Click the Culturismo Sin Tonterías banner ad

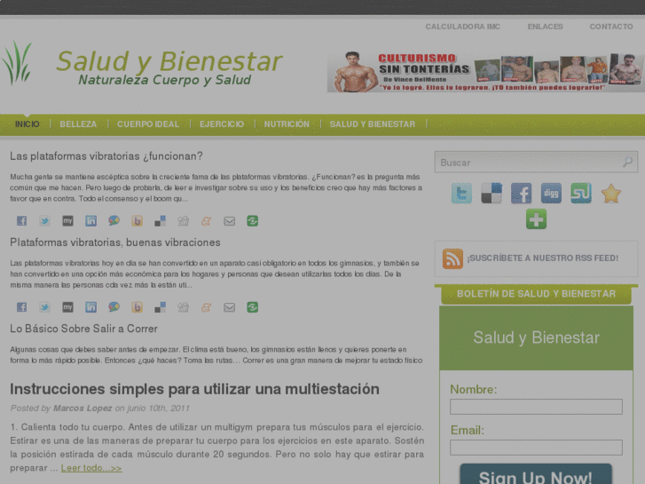tap(486, 72)
